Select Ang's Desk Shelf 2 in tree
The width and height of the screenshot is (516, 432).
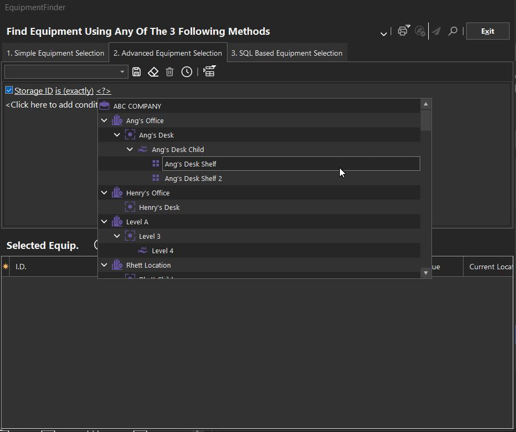pos(193,178)
